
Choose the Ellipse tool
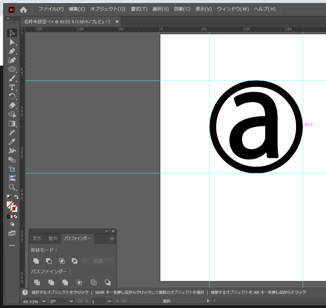[12, 69]
